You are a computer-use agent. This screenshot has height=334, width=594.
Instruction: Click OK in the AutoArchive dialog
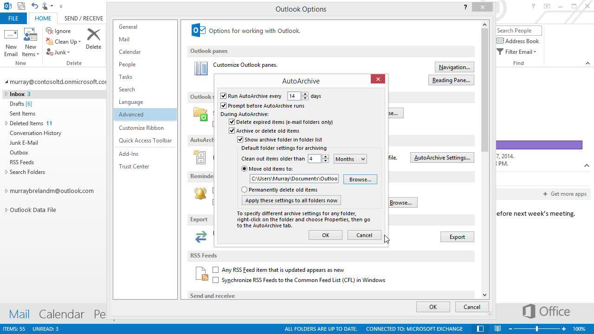point(325,235)
